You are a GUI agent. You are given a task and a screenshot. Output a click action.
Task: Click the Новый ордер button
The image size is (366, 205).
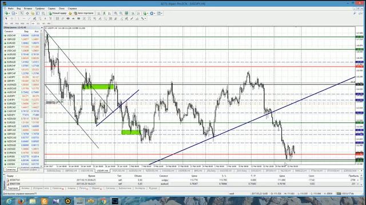(x=57, y=13)
